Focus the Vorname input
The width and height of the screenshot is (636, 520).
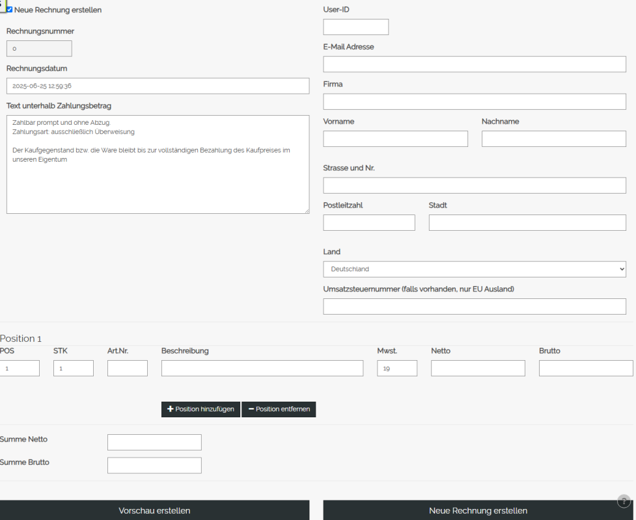pos(395,138)
